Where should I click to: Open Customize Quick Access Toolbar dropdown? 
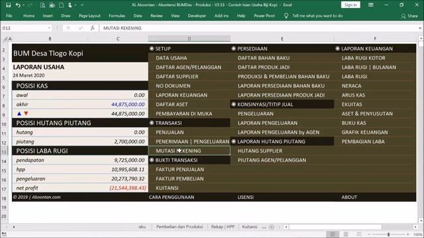tap(82, 5)
